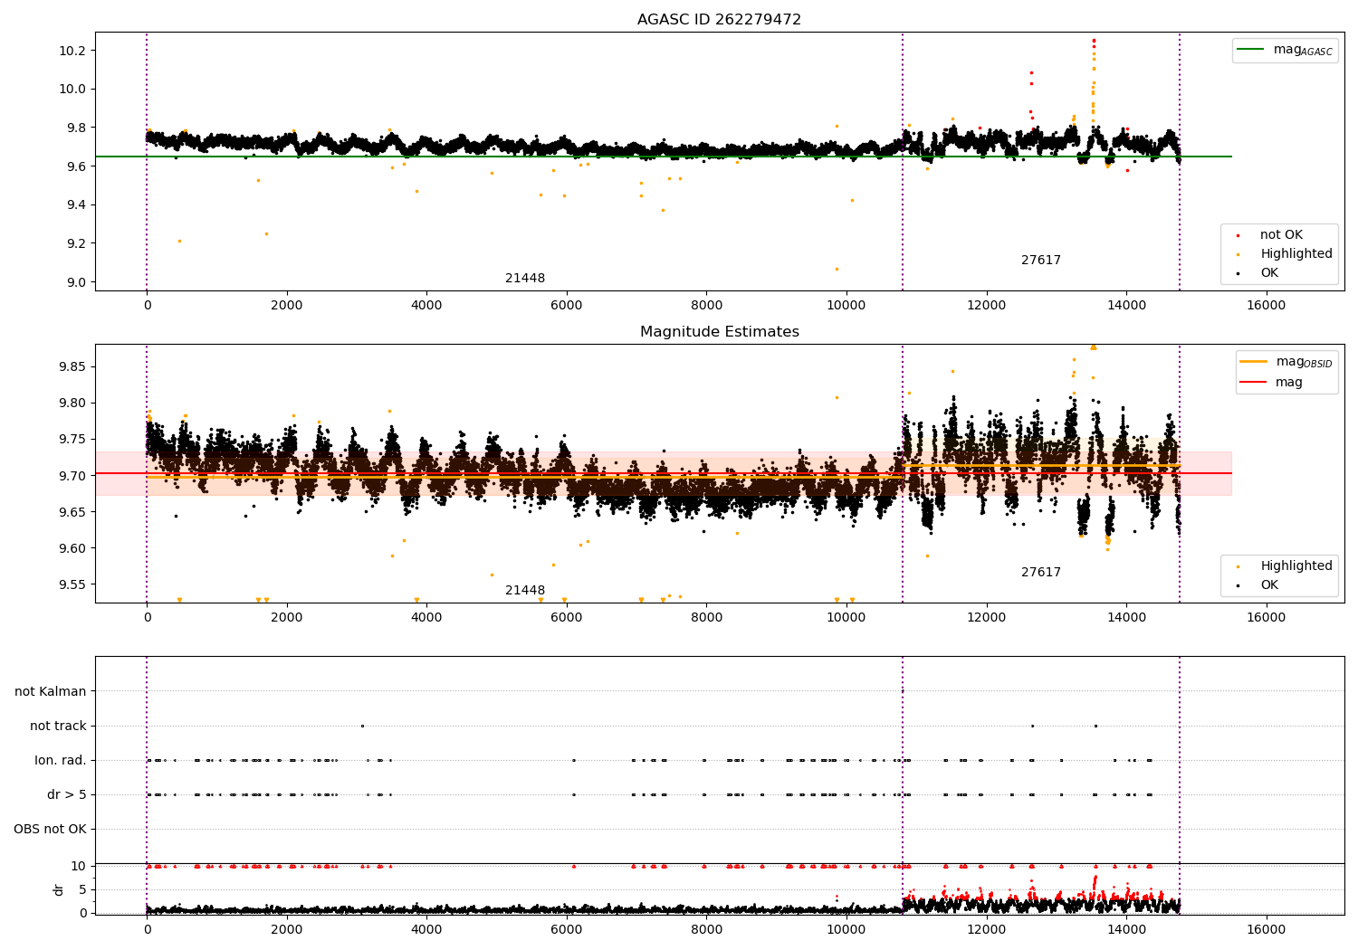Screen dimensions: 1358x950
Task: Click the 'not track' row label
Action: pos(58,727)
